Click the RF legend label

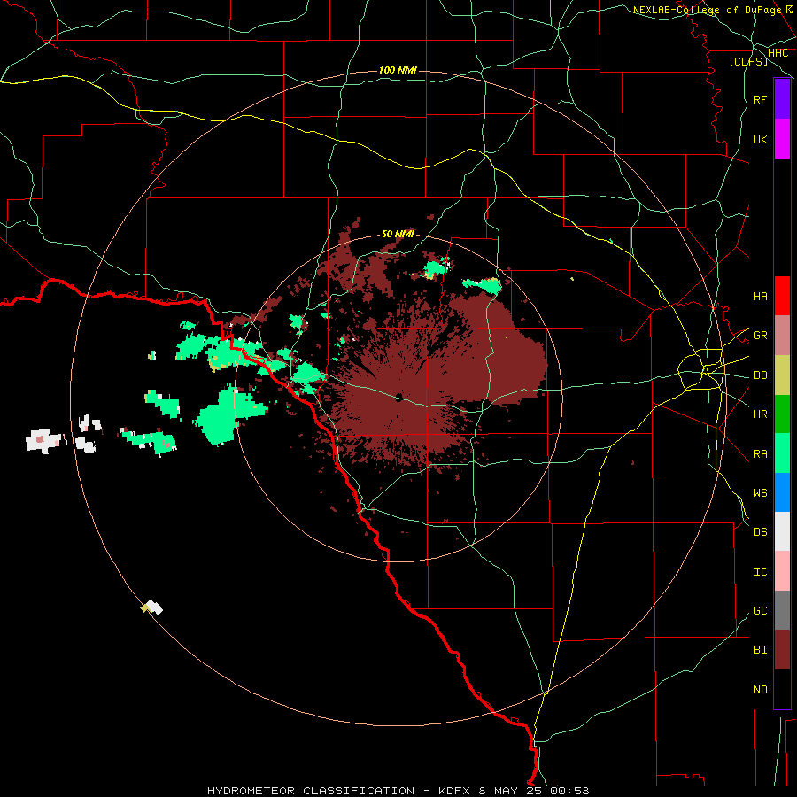pyautogui.click(x=760, y=99)
